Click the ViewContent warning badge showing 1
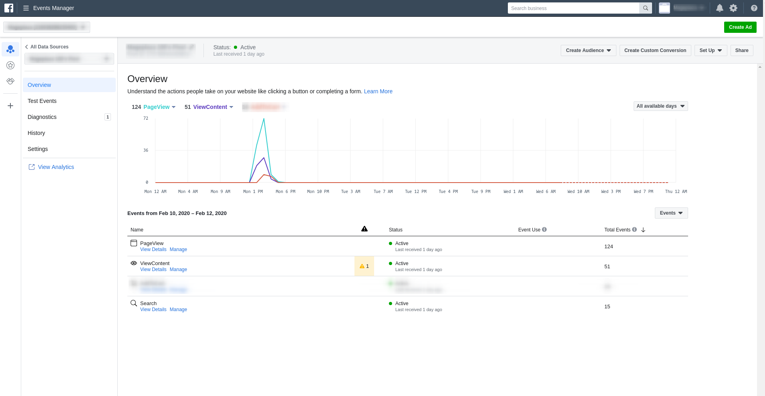 [364, 266]
